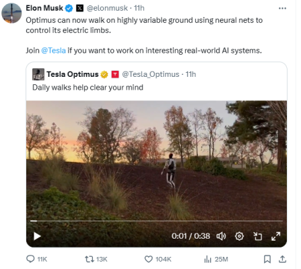Bookmark this post
Viewport: 301px width, 269px height.
coord(267,259)
